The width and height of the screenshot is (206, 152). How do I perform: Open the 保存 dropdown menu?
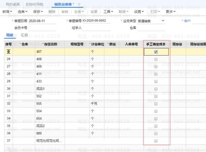pos(38,12)
